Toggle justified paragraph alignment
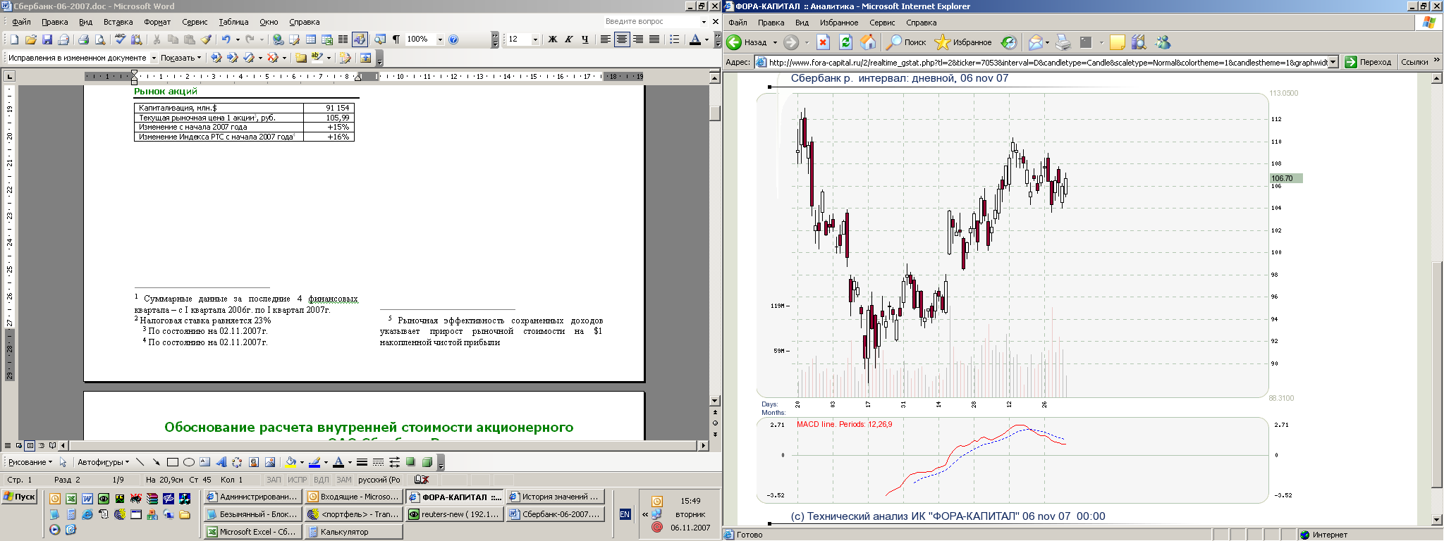 654,39
